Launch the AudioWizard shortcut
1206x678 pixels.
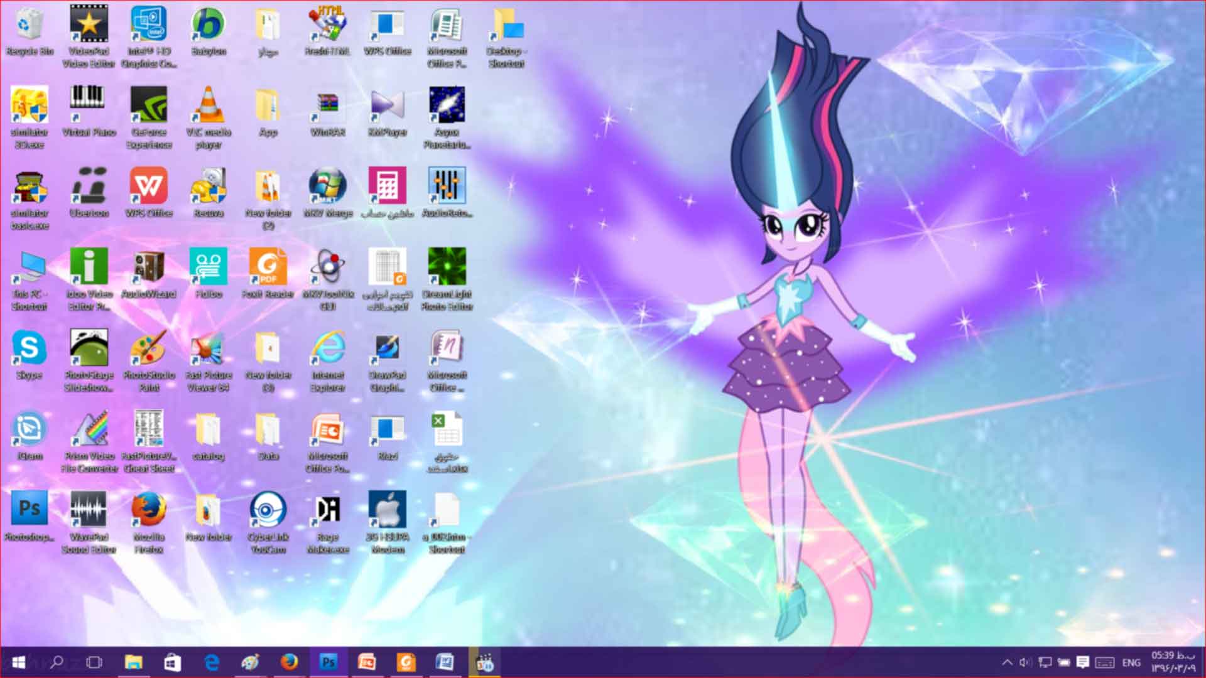click(x=149, y=274)
